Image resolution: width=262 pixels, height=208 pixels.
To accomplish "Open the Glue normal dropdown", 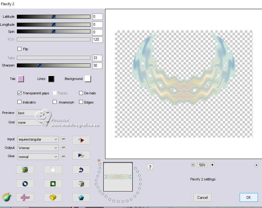I will click(38, 157).
